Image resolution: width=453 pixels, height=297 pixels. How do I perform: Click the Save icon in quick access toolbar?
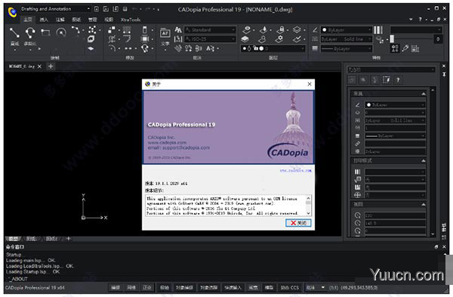[116, 9]
